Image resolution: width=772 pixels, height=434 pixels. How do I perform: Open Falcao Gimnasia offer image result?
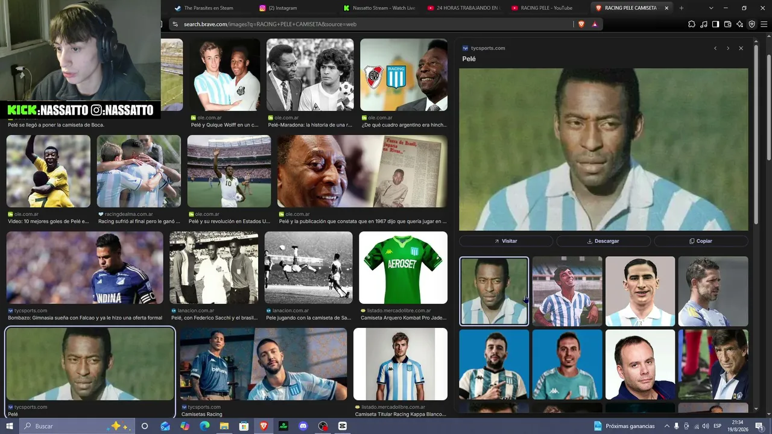click(85, 268)
